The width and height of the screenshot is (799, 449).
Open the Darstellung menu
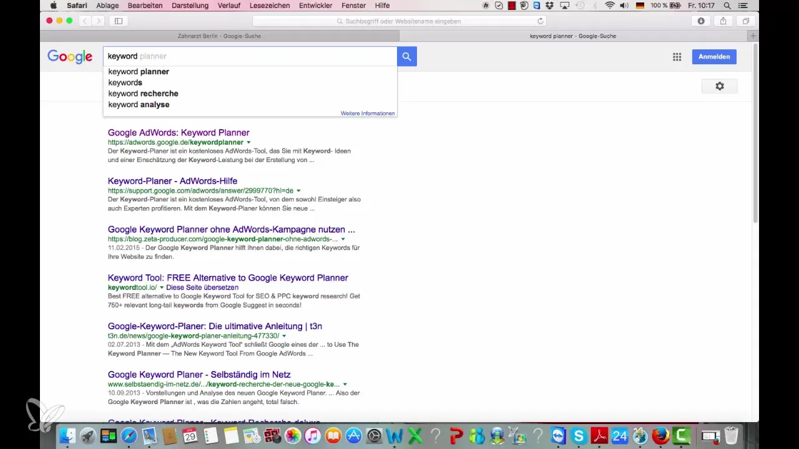(x=190, y=6)
